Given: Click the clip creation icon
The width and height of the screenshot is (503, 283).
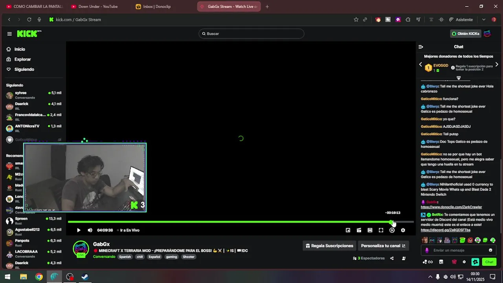Looking at the screenshot, I should tap(359, 230).
